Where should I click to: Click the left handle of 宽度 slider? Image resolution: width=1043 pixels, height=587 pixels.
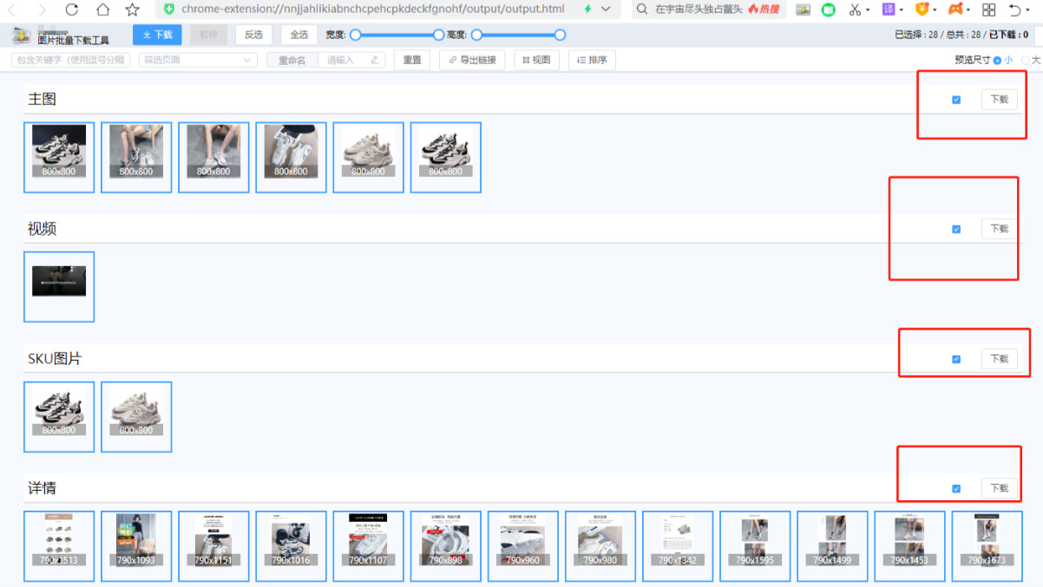pos(355,35)
